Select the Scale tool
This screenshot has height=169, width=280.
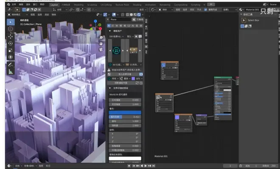(11, 50)
